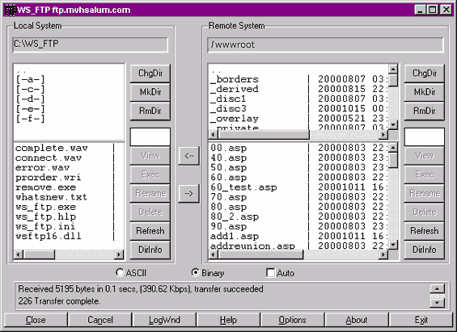
Task: Select 60_test.asp in remote files
Action: tap(243, 187)
